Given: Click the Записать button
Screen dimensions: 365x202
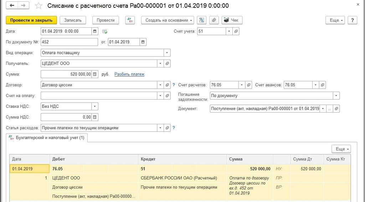Looking at the screenshot, I should point(73,20).
